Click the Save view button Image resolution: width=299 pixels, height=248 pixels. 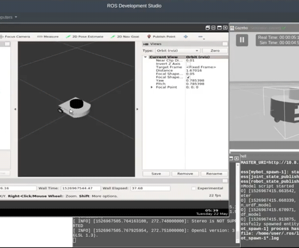pyautogui.click(x=156, y=173)
